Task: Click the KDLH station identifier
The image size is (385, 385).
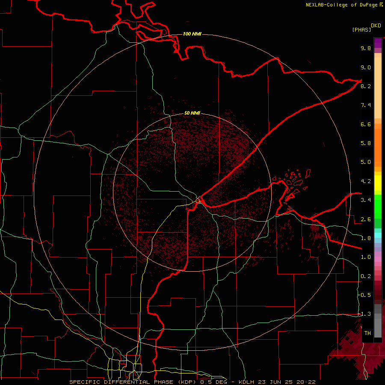Action: [247, 382]
